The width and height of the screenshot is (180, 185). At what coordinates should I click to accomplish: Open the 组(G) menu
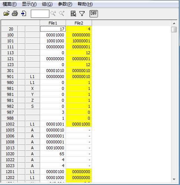coord(47,4)
